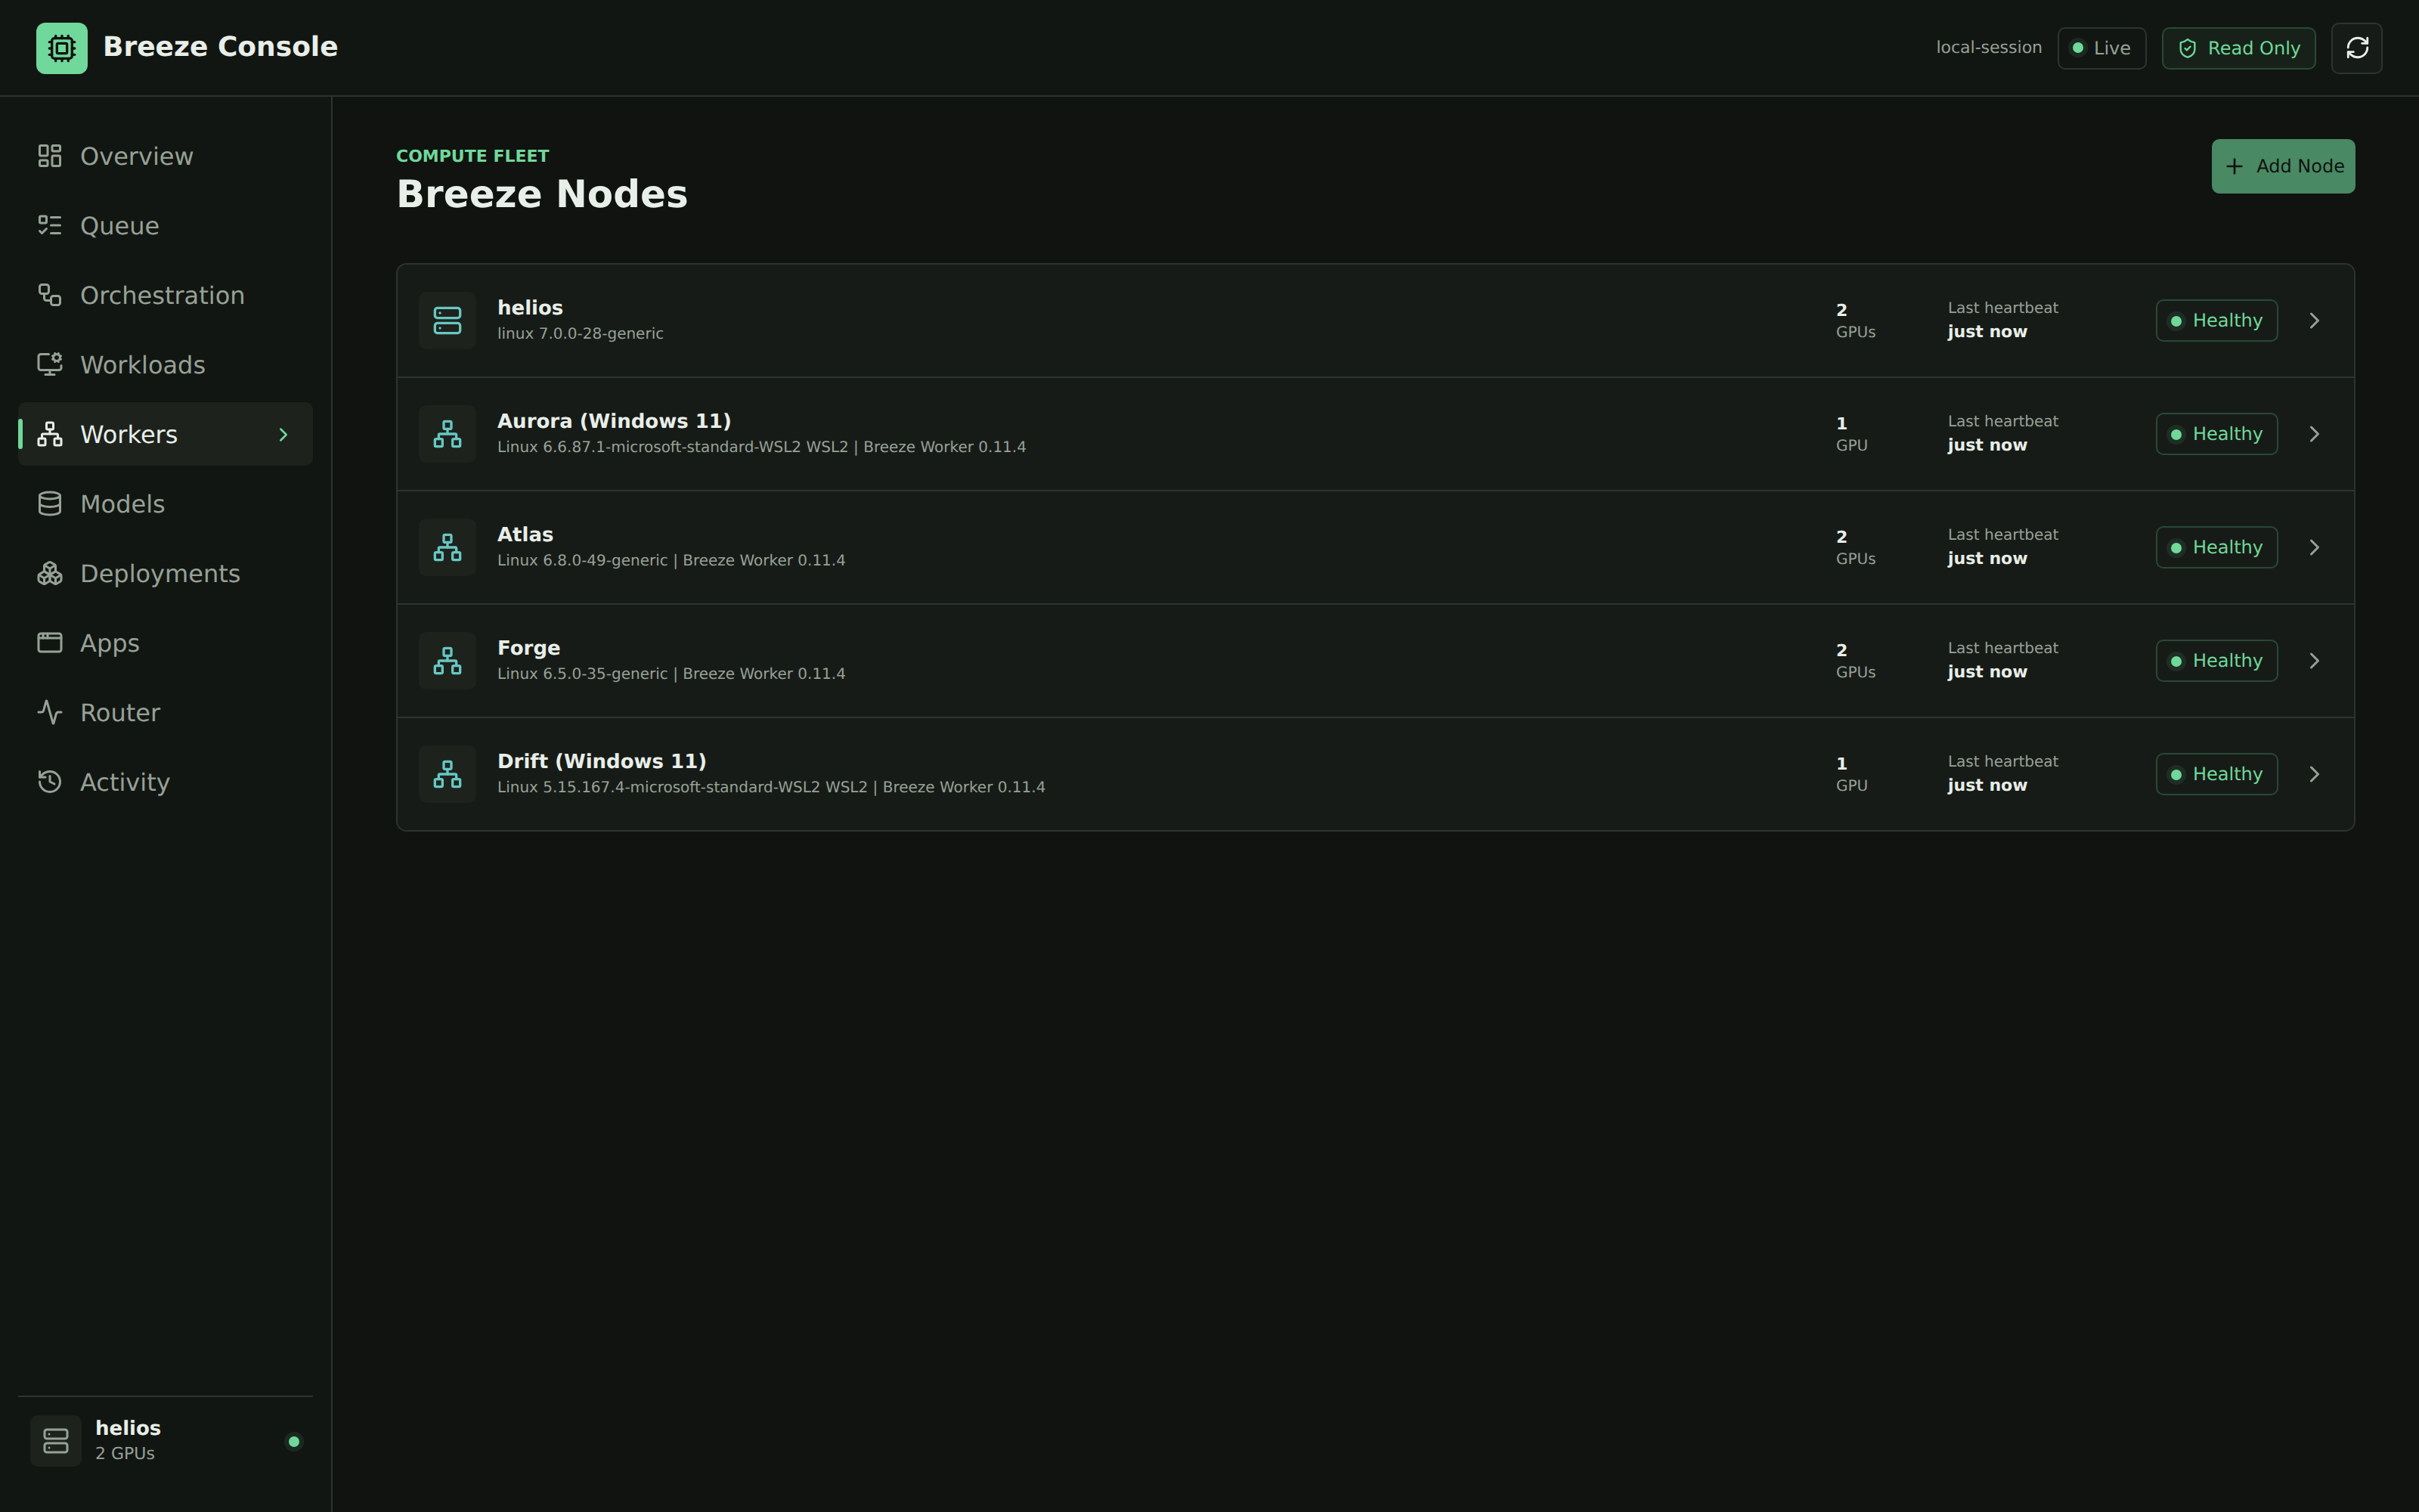Click the Overview grid icon in the sidebar
The image size is (2419, 1512).
point(50,156)
